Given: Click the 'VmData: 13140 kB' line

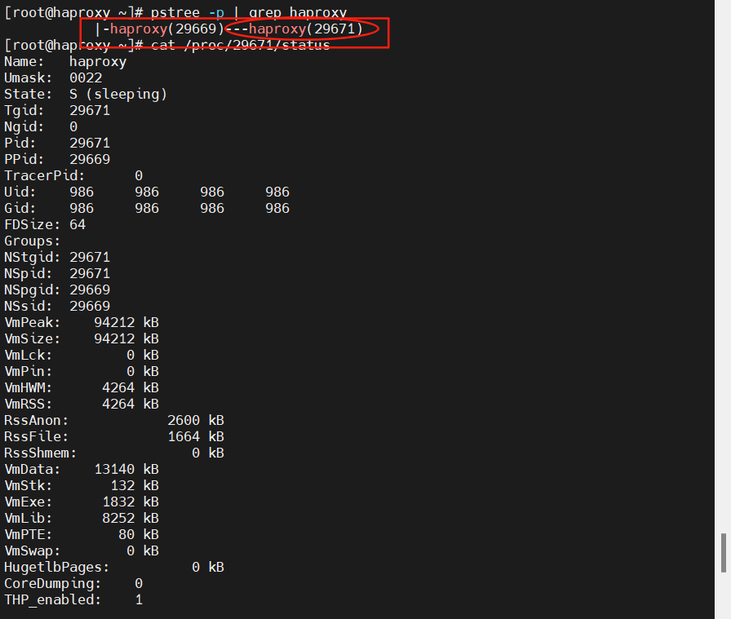Looking at the screenshot, I should (82, 470).
